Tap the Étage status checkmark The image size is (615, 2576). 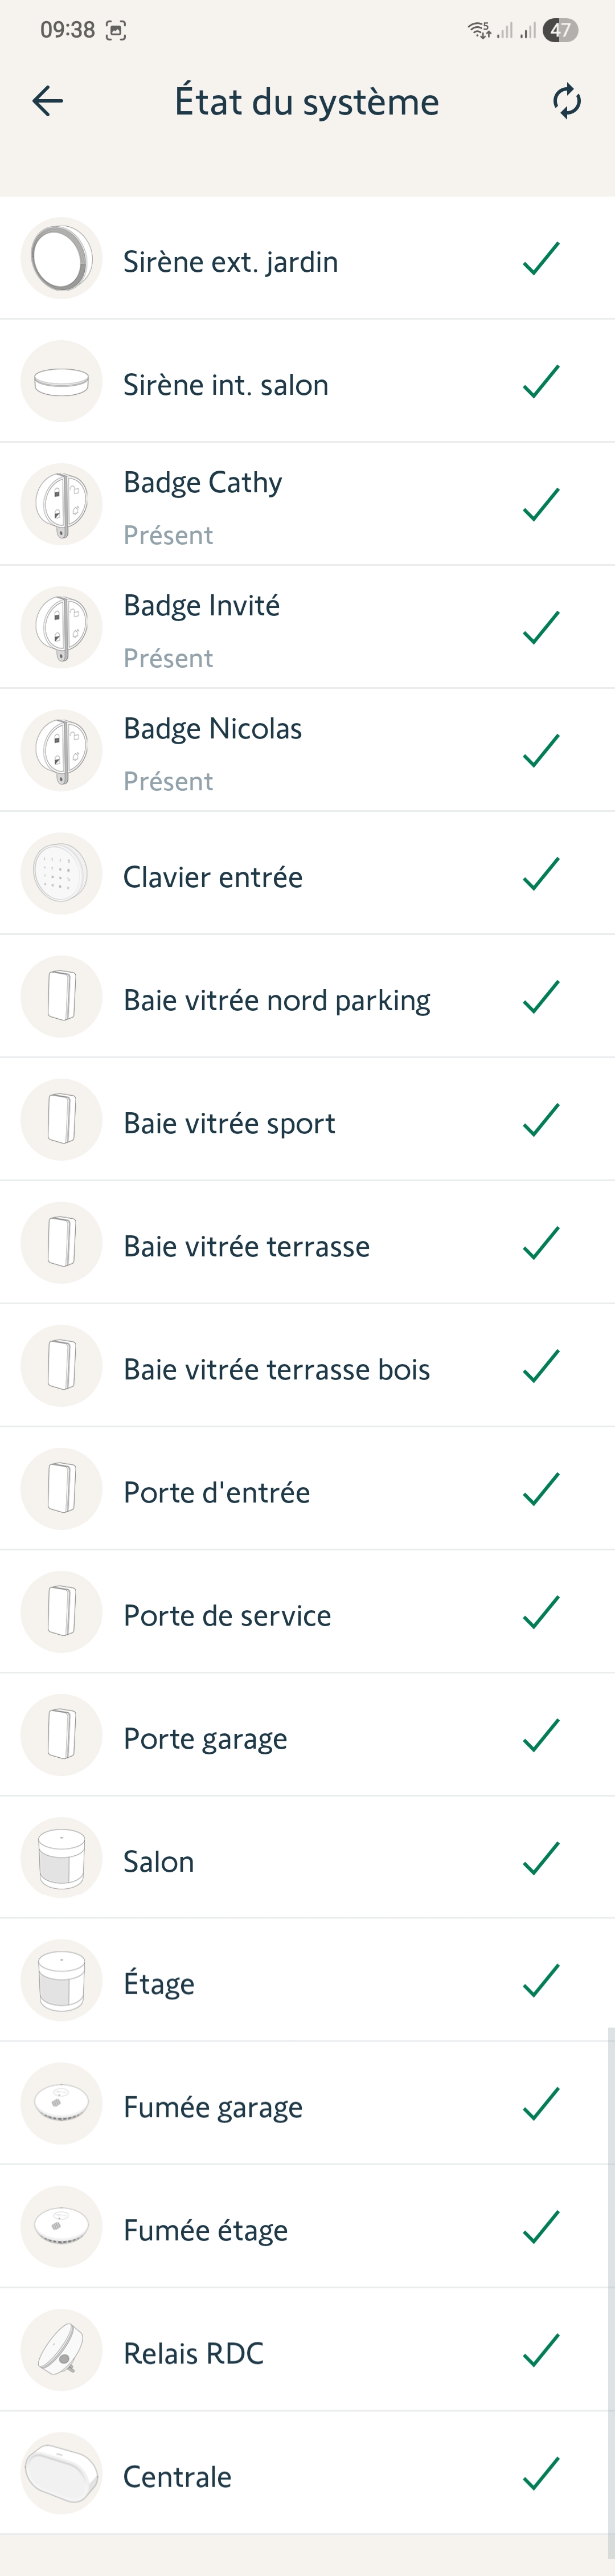[x=541, y=1981]
